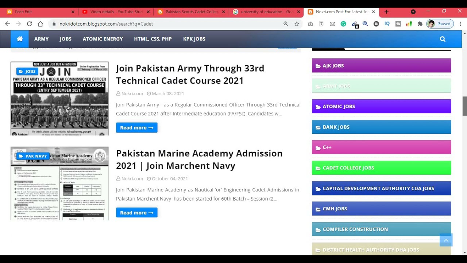Open DISTRICT HEALTH AUTHORITY DHA JOBS category
467x263 pixels.
tap(381, 249)
